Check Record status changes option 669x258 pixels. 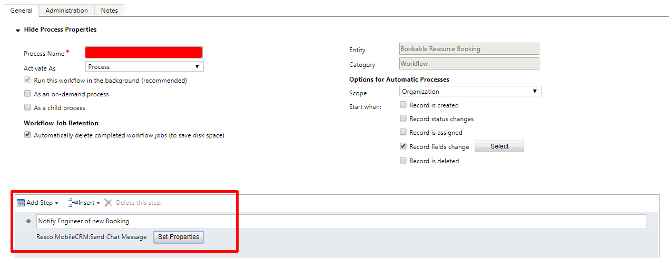point(403,118)
